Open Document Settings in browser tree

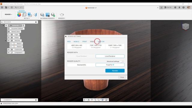coord(17,28)
